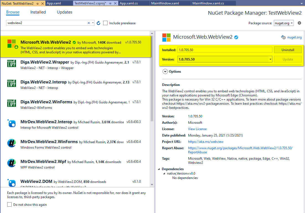Check Do not show this again
This screenshot has width=305, height=213.
(x=9, y=205)
